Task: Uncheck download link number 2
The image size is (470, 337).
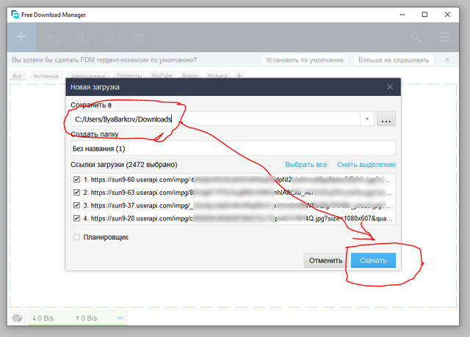Action: [x=76, y=192]
